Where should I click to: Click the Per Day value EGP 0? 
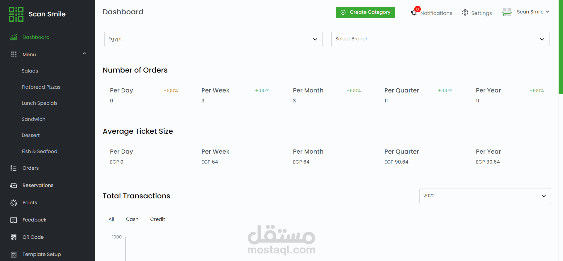[x=116, y=162]
